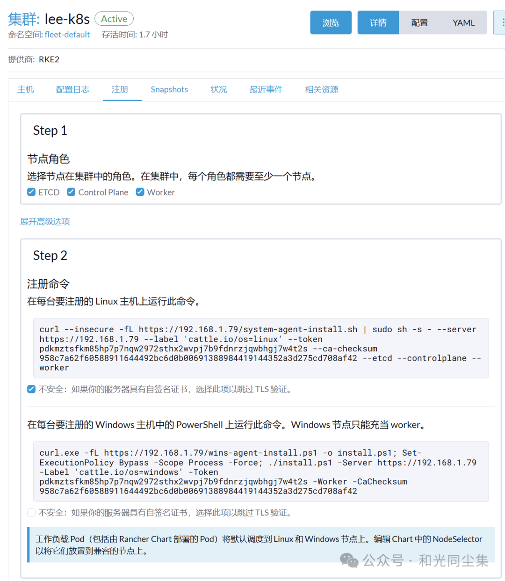Click the 注册命令 heading
505x581 pixels.
tap(48, 284)
